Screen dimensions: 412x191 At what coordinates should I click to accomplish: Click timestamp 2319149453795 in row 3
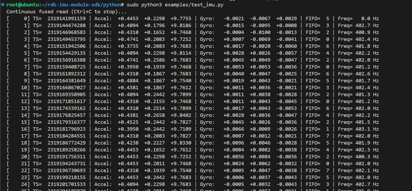(x=67, y=39)
